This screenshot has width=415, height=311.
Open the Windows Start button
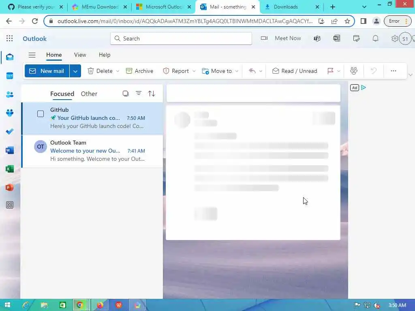tap(7, 305)
